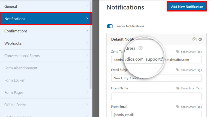
Task: Click smart tags icon for Email Subject
Action: (x=178, y=70)
